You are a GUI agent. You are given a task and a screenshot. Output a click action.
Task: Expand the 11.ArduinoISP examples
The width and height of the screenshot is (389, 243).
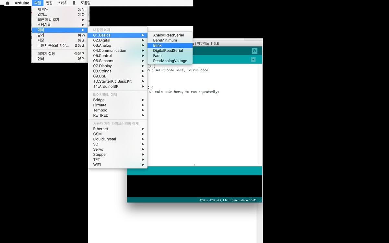point(118,87)
